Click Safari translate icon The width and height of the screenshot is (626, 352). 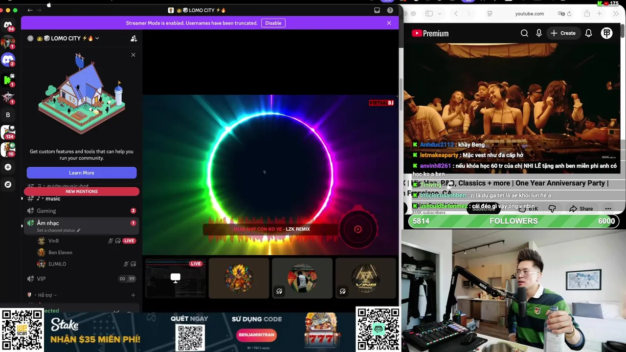[561, 14]
